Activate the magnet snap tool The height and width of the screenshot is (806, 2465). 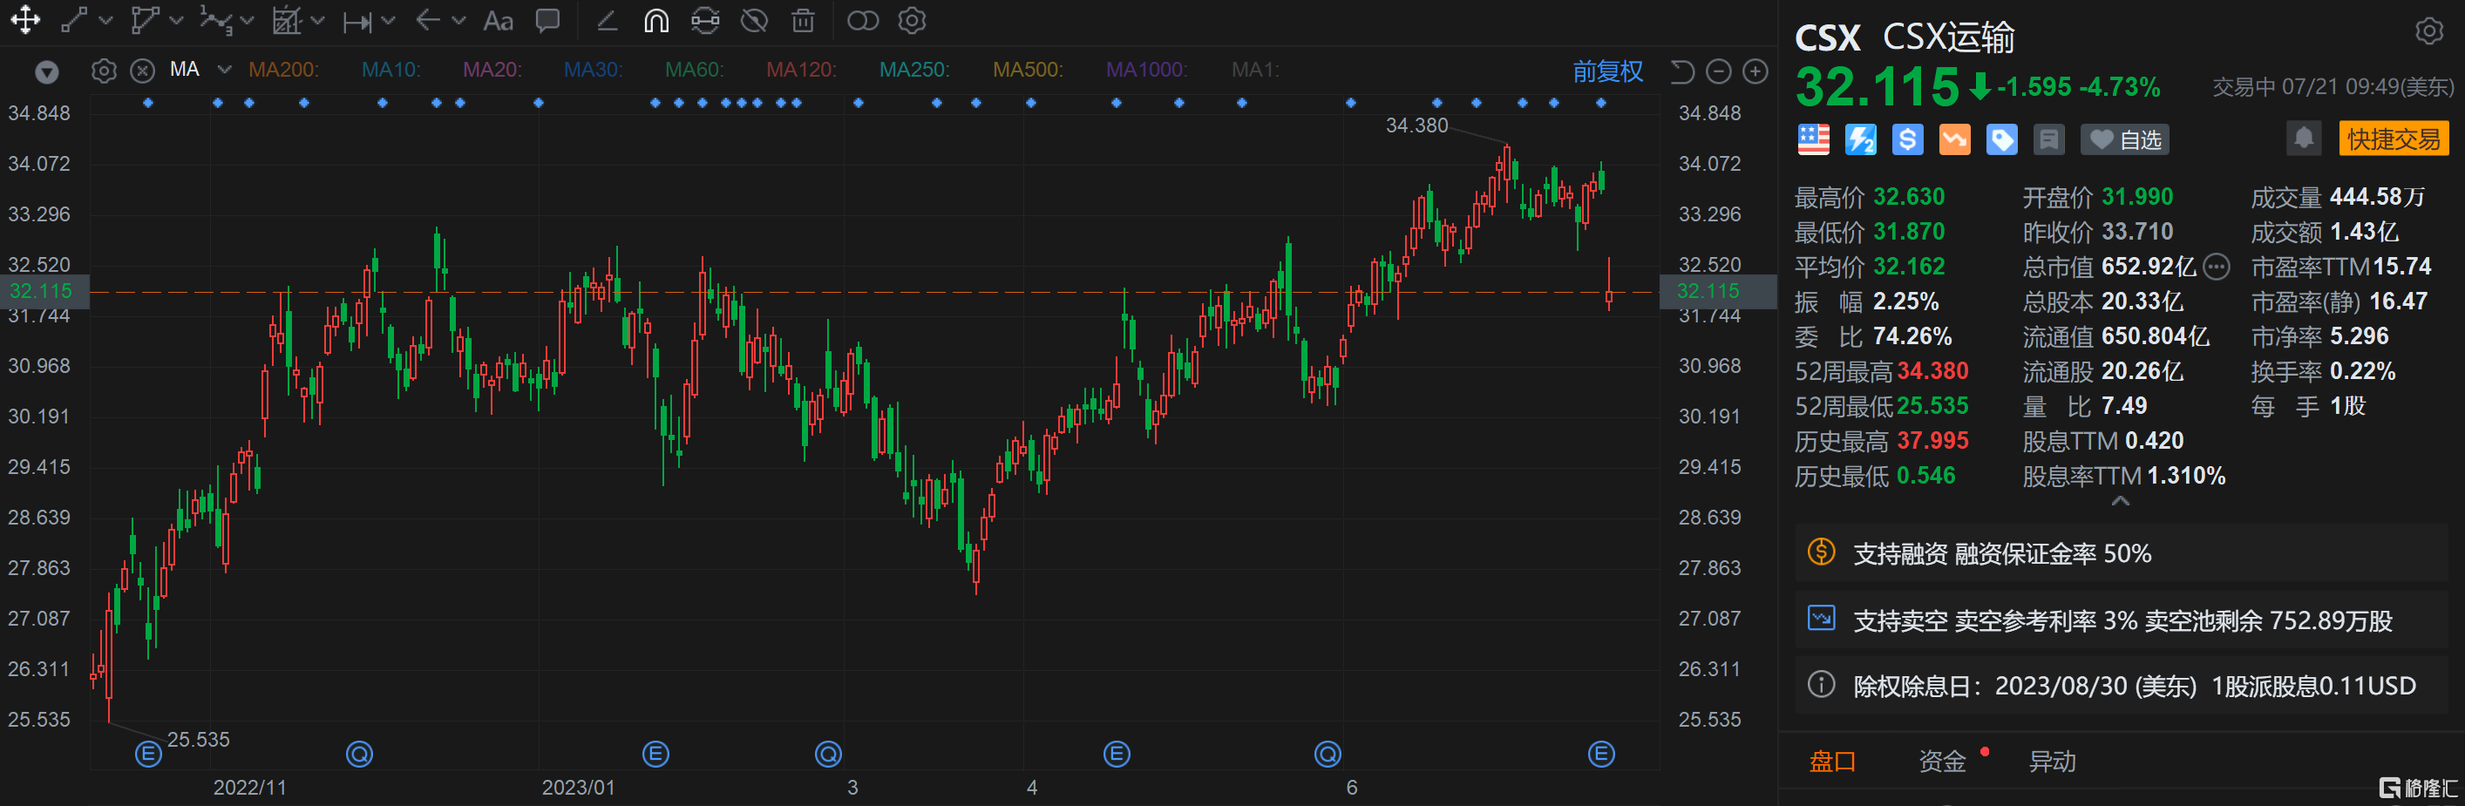point(655,21)
